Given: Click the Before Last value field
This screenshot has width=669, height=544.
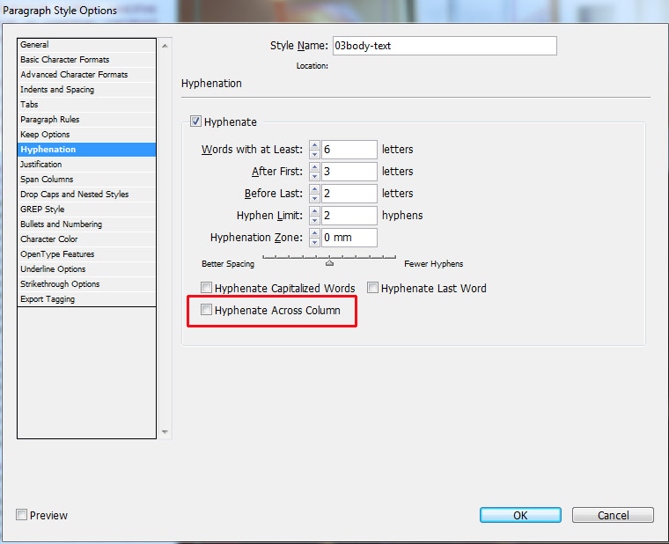Looking at the screenshot, I should pos(349,194).
